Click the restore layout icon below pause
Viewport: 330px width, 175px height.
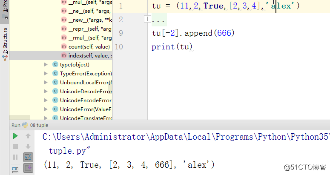pos(15,170)
